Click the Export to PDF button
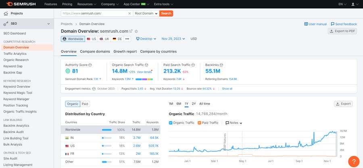 pyautogui.click(x=342, y=31)
